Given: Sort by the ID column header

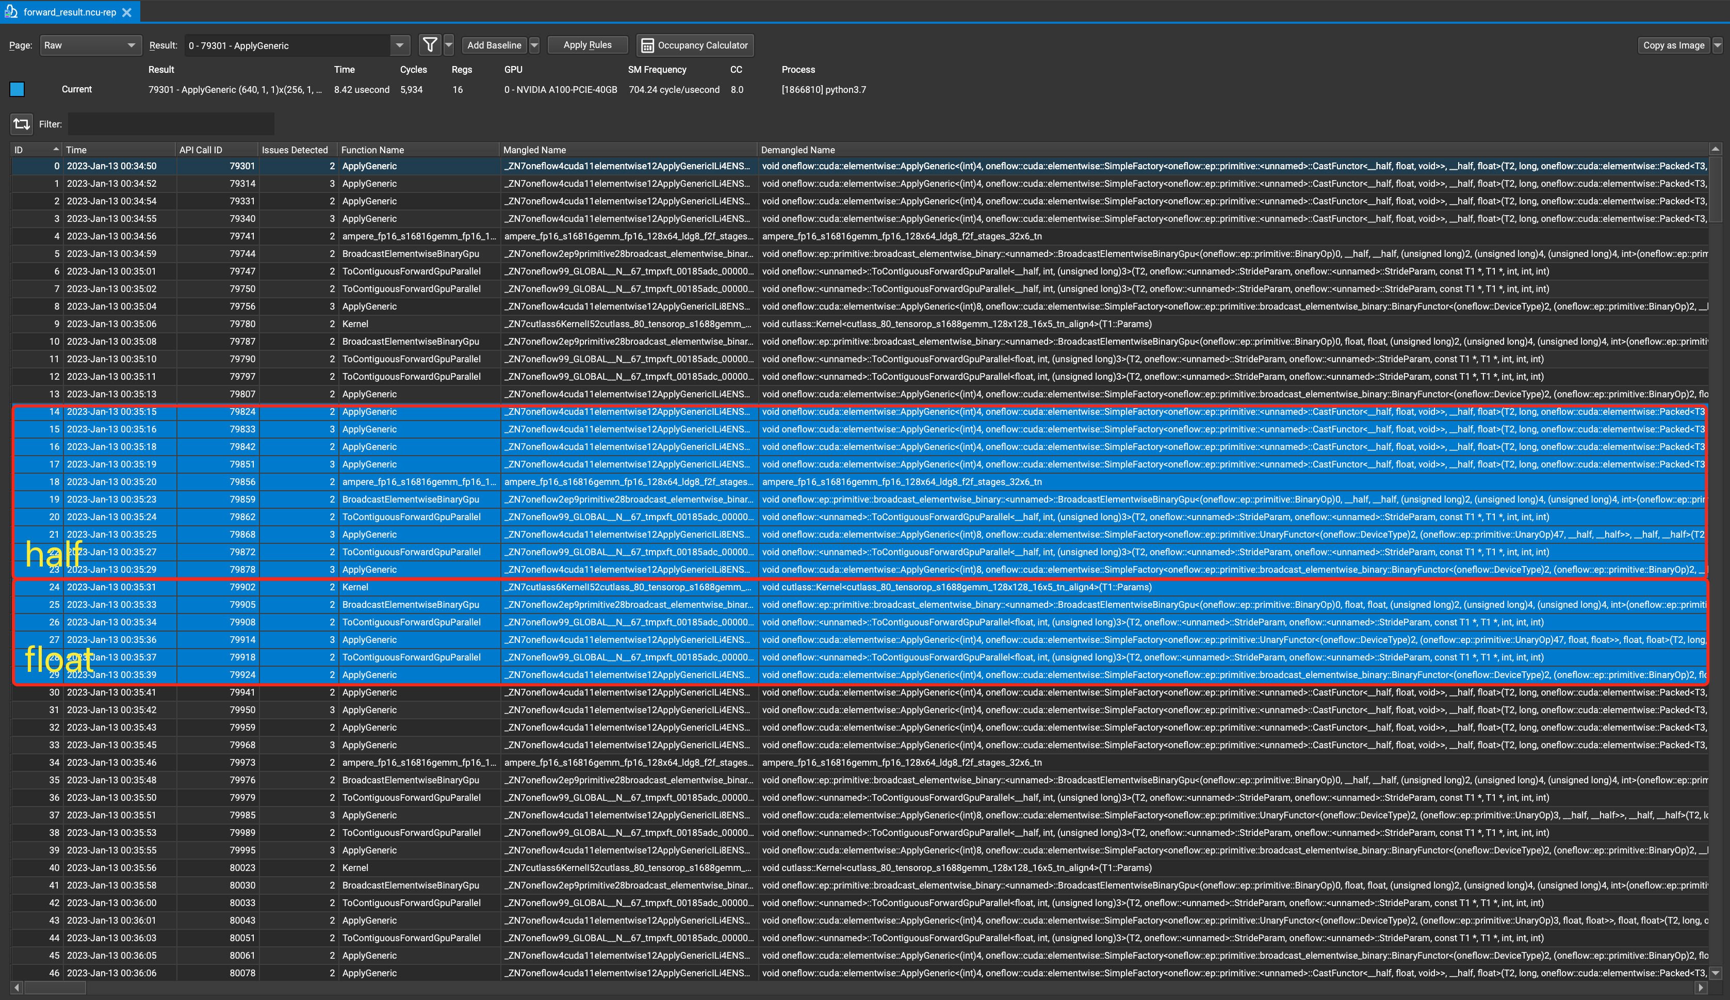Looking at the screenshot, I should coord(37,150).
